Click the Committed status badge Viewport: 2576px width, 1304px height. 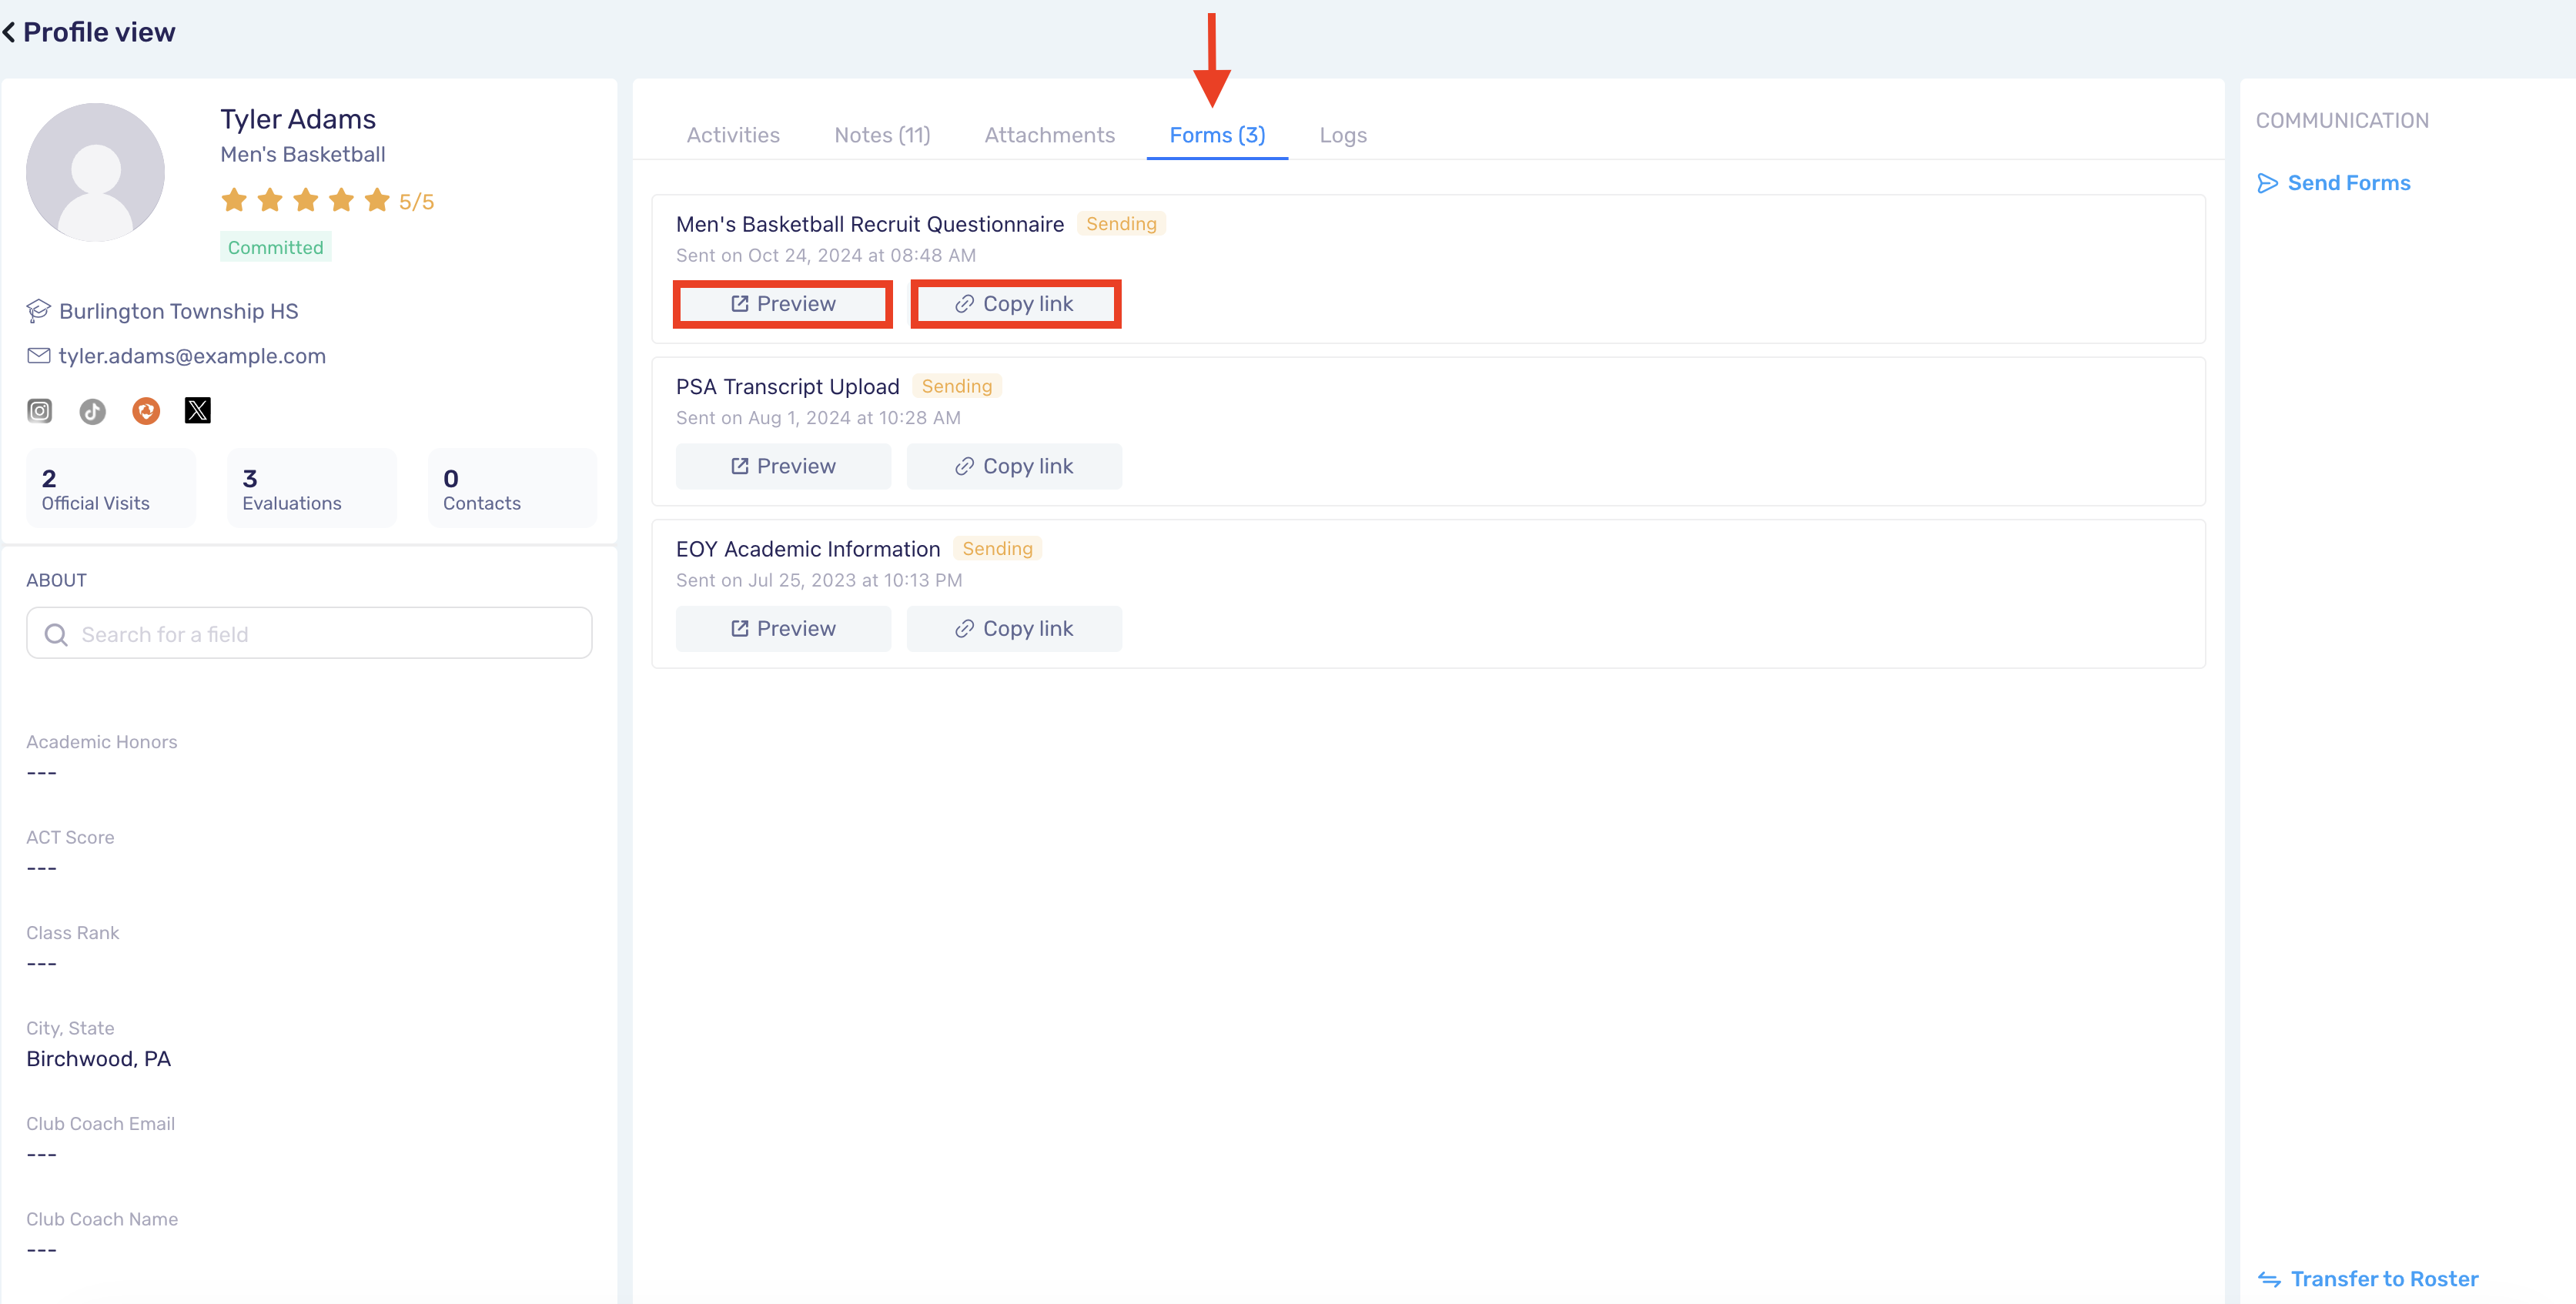click(275, 247)
